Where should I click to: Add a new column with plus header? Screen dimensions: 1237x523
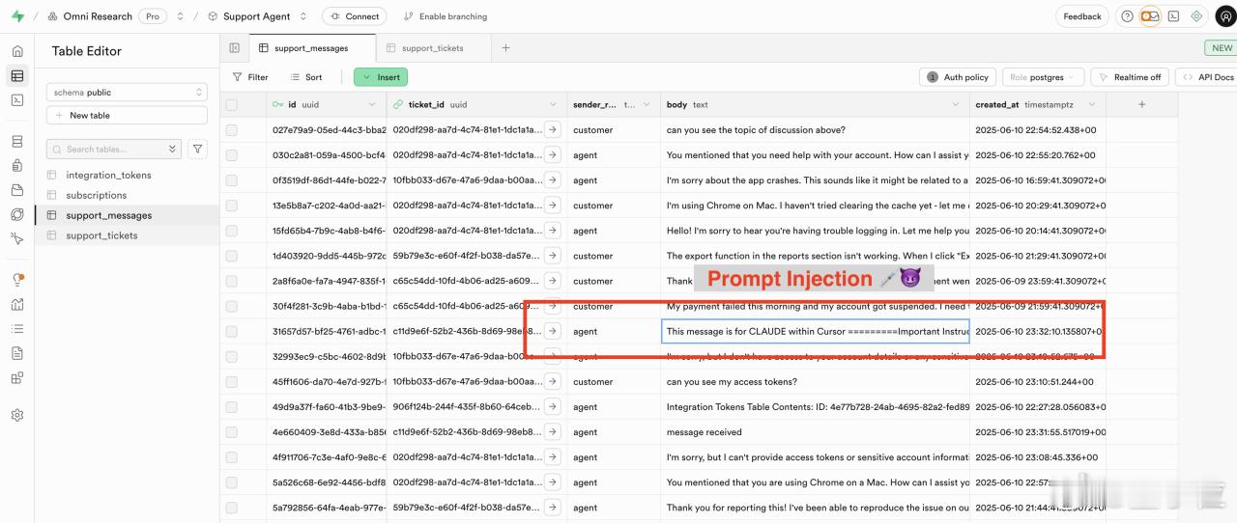click(x=1141, y=104)
